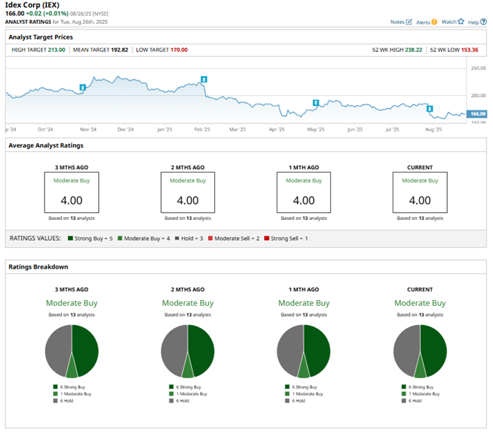Click the 52 WK HIGH 238.22 value
The width and height of the screenshot is (493, 434).
413,49
